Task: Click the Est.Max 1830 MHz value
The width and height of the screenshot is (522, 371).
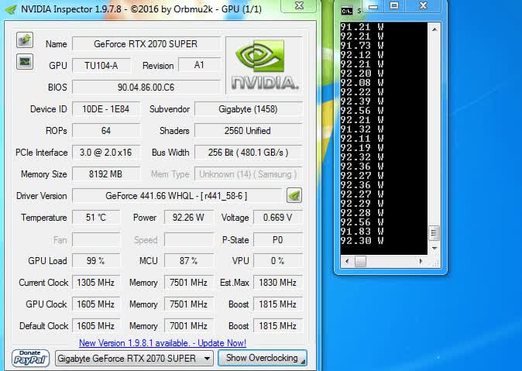Action: click(x=278, y=283)
